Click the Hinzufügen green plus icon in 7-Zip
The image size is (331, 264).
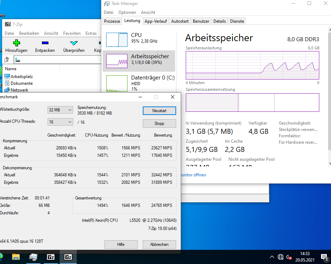click(x=16, y=43)
